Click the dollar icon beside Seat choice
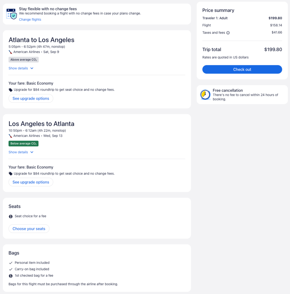The width and height of the screenshot is (290, 294). pos(11,216)
